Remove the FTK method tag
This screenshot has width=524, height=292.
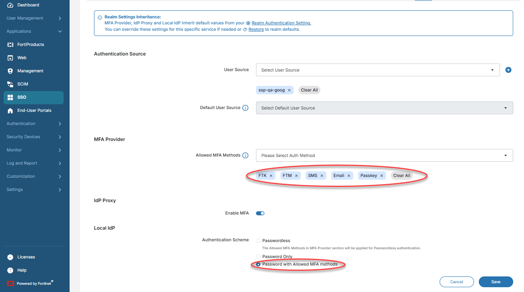271,176
